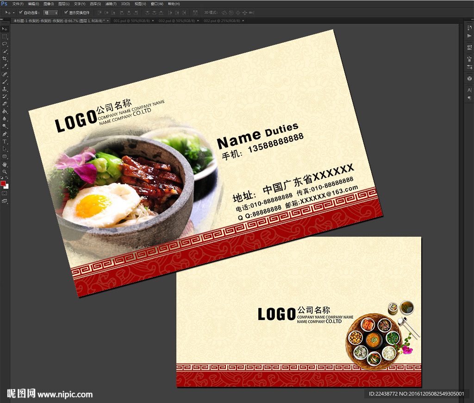This screenshot has height=403, width=474.
Task: Select the Brush tool
Action: coord(4,82)
